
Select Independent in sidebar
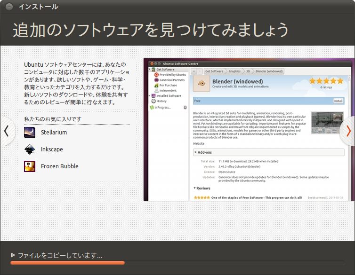[x=168, y=90]
